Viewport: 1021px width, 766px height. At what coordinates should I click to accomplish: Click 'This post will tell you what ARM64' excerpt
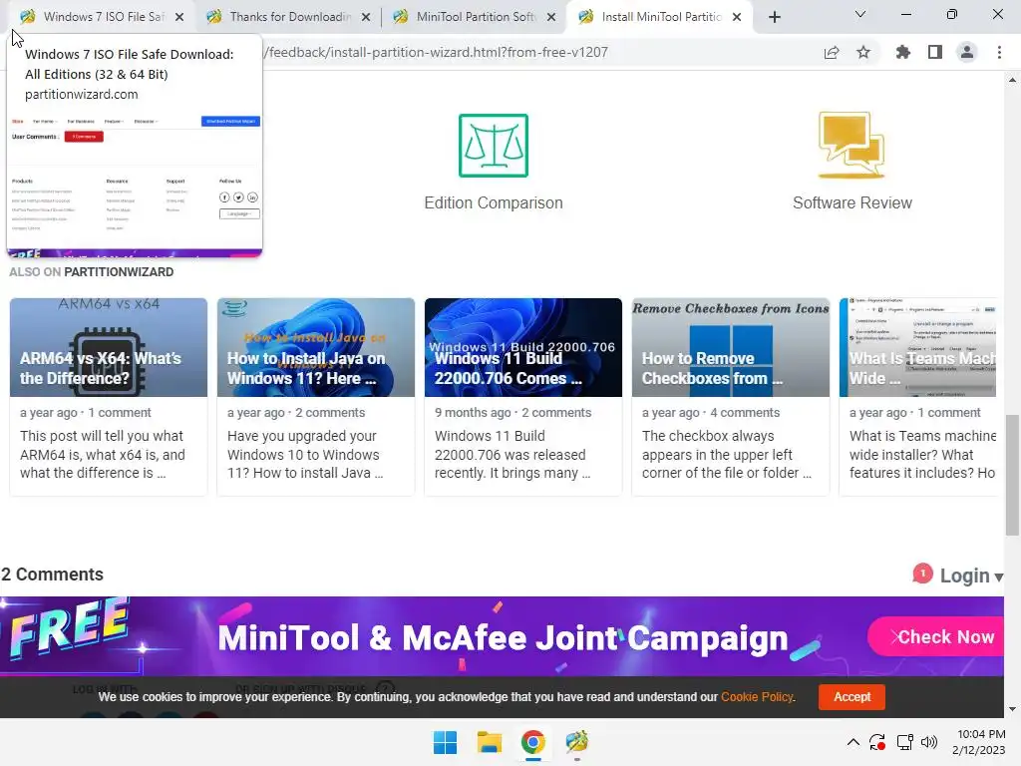click(103, 455)
